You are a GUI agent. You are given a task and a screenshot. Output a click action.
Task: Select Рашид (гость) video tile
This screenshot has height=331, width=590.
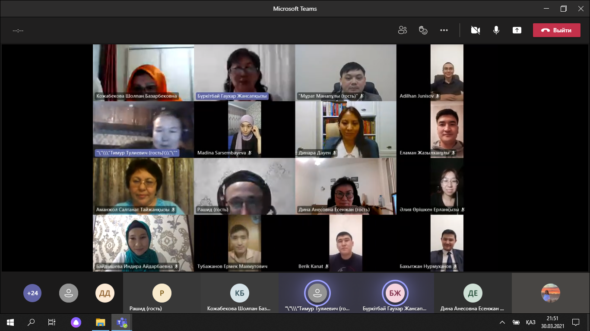244,186
